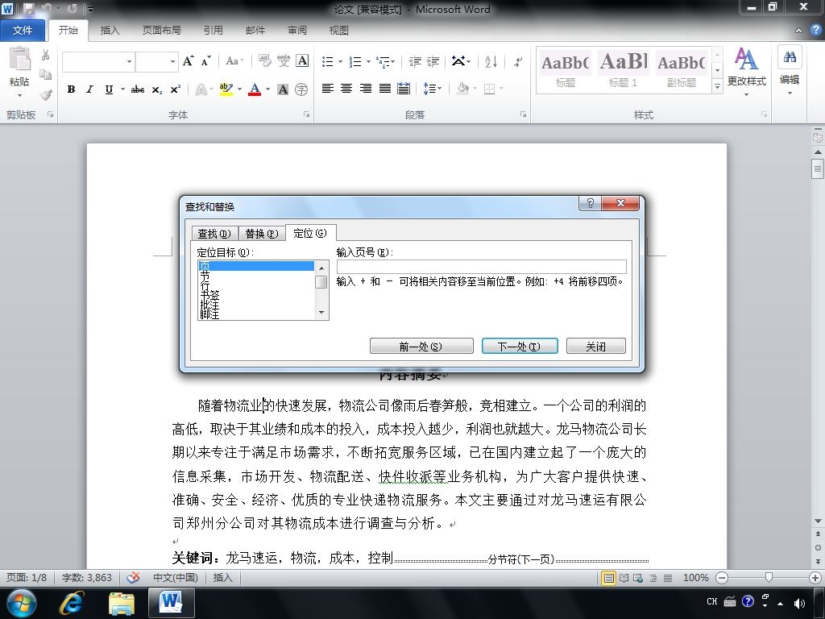Image resolution: width=825 pixels, height=619 pixels.
Task: Toggle Superscript formatting
Action: (x=175, y=89)
